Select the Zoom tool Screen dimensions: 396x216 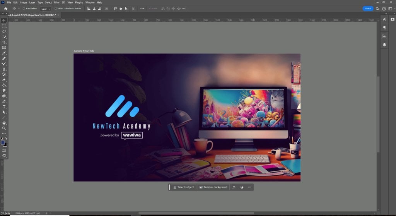[x=4, y=128]
